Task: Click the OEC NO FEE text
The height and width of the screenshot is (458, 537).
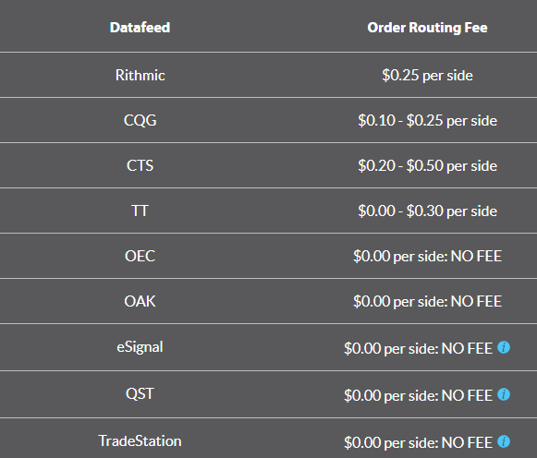Action: (427, 256)
